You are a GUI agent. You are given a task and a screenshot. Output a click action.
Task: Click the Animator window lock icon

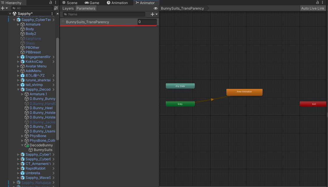click(x=317, y=3)
